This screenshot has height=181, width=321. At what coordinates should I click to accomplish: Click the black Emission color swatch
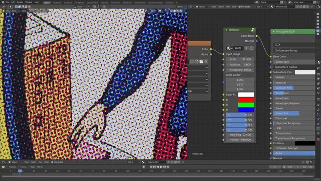click(x=305, y=143)
